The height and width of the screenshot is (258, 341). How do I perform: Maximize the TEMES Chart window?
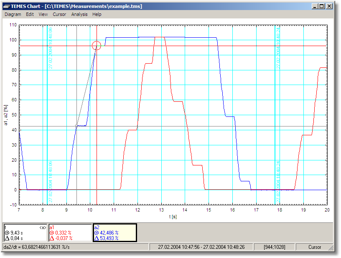[x=321, y=6]
